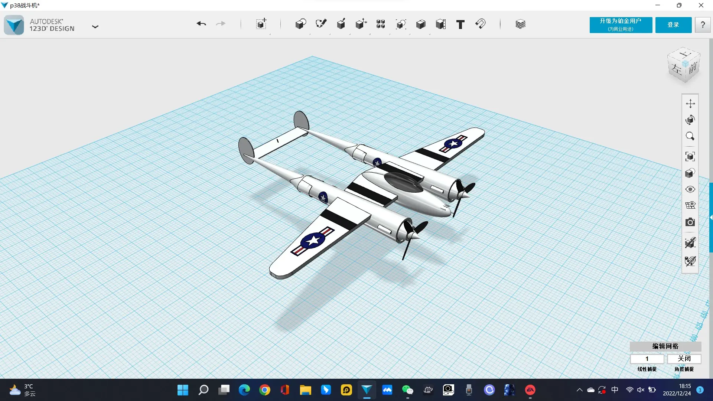Toggle the sketch snap icon at bottom of navigation bar
The height and width of the screenshot is (401, 713).
690,261
